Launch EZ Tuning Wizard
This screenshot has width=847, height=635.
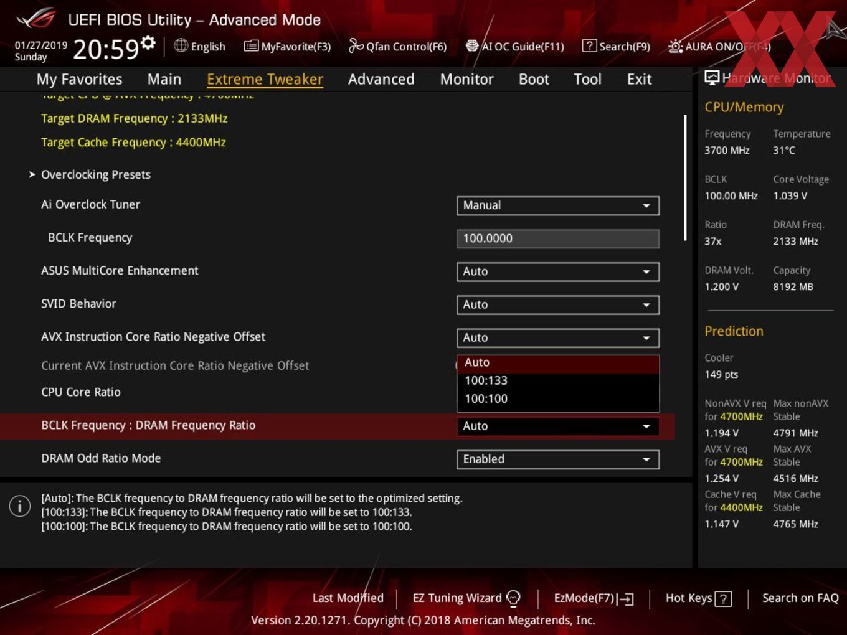[x=466, y=598]
